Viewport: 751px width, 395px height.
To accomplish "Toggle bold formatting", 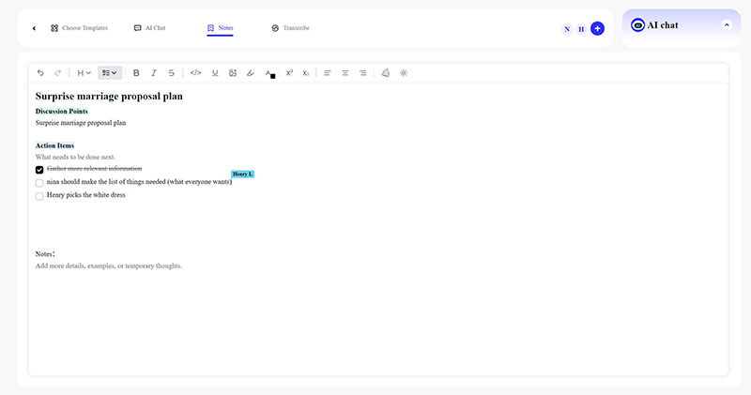I will tap(136, 72).
